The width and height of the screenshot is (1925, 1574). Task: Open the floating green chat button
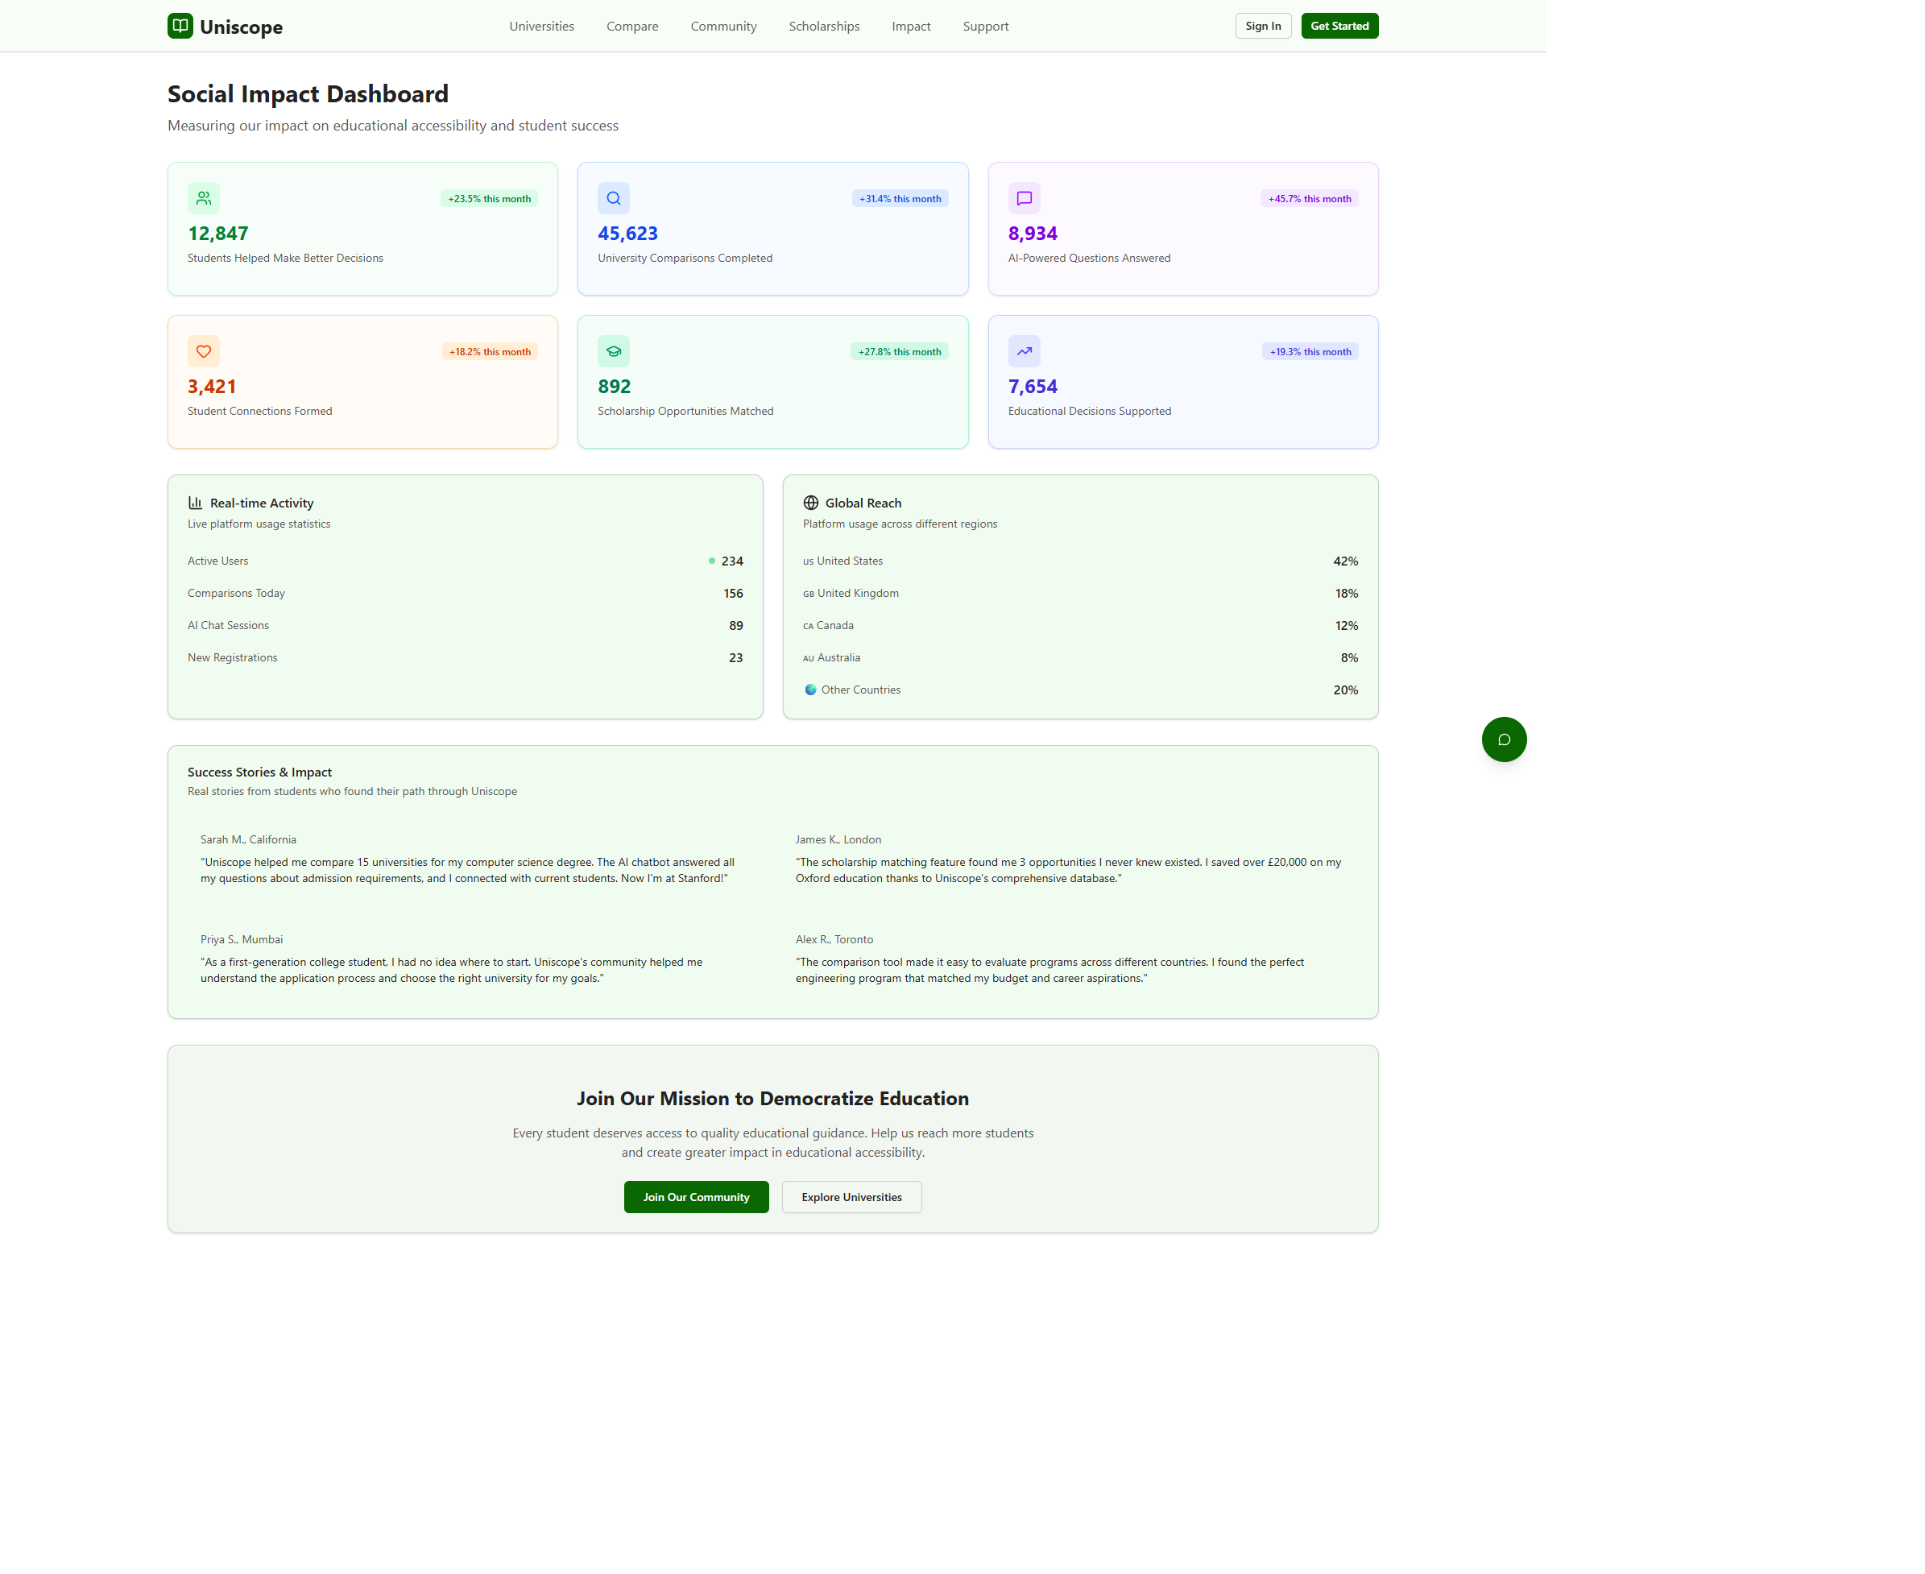pyautogui.click(x=1504, y=739)
